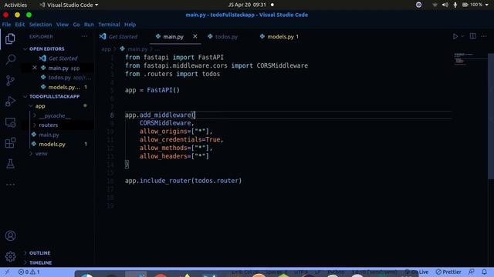Open Remote Explorer view
Screen dimensions: 494x277
[10, 122]
